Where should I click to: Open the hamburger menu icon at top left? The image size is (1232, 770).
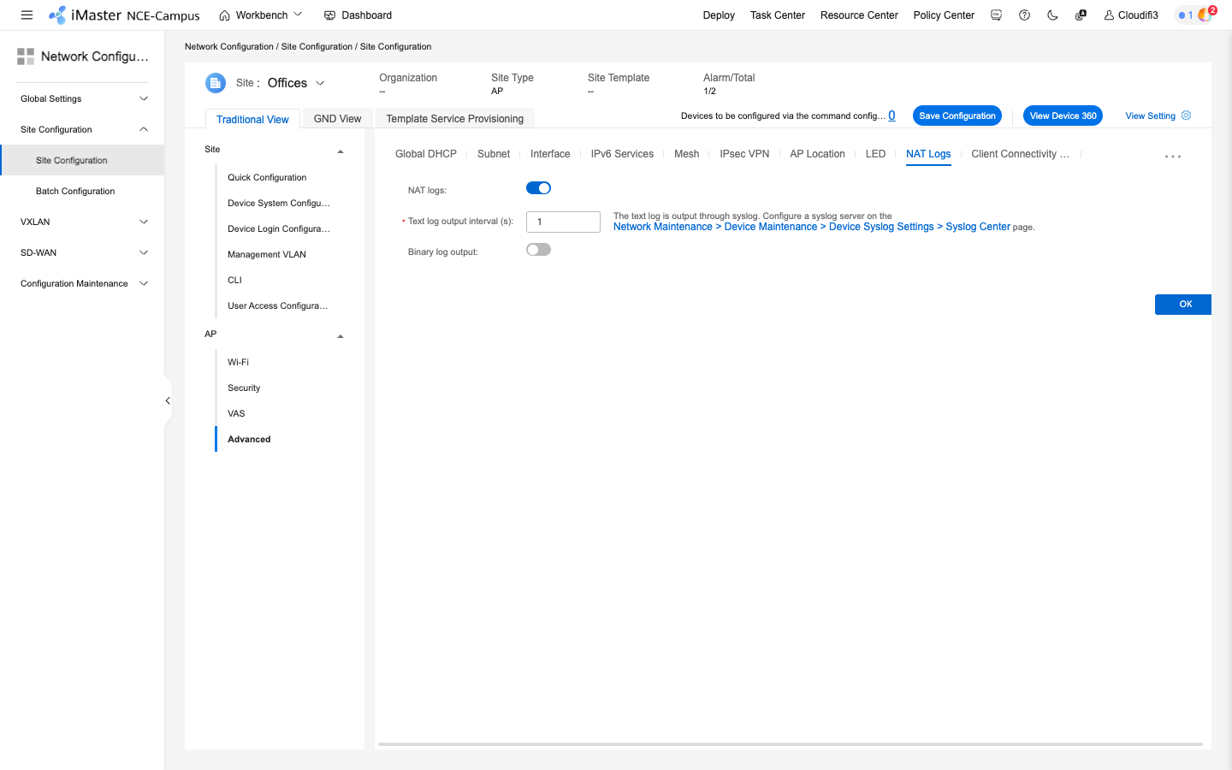pyautogui.click(x=27, y=15)
